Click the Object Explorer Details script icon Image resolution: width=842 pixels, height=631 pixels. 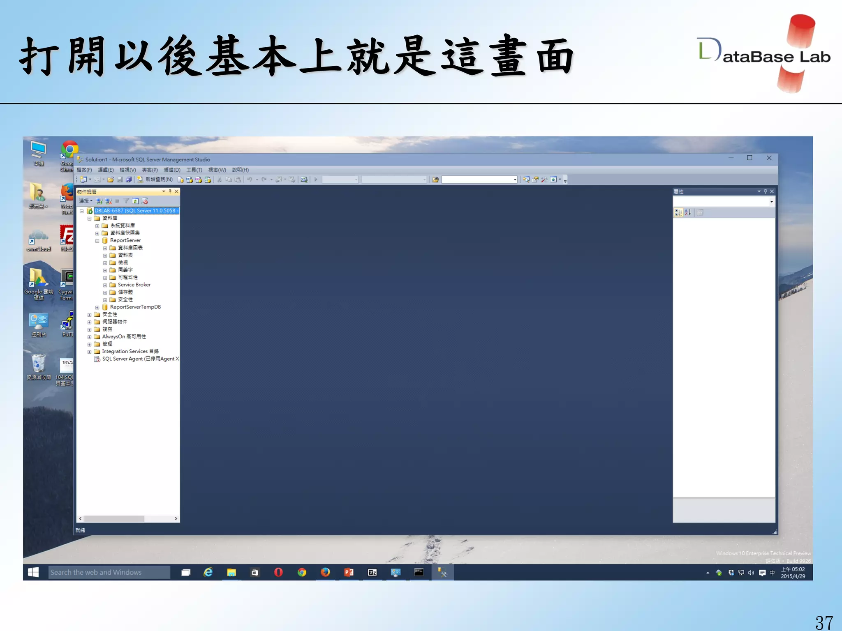click(x=144, y=201)
